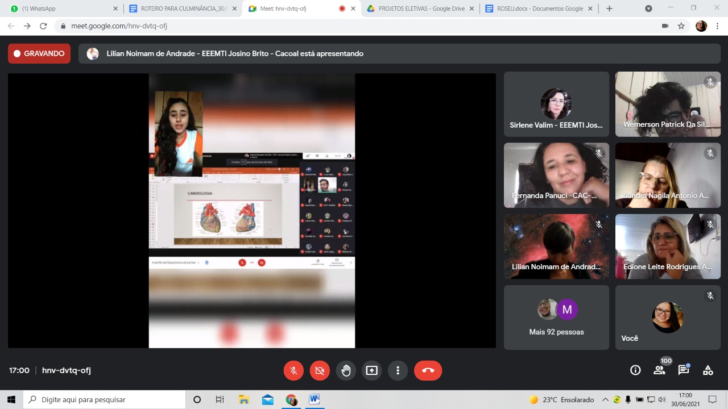
Task: Switch to ROTEIRO PARA CULMINÂNCIA tab
Action: 182,9
